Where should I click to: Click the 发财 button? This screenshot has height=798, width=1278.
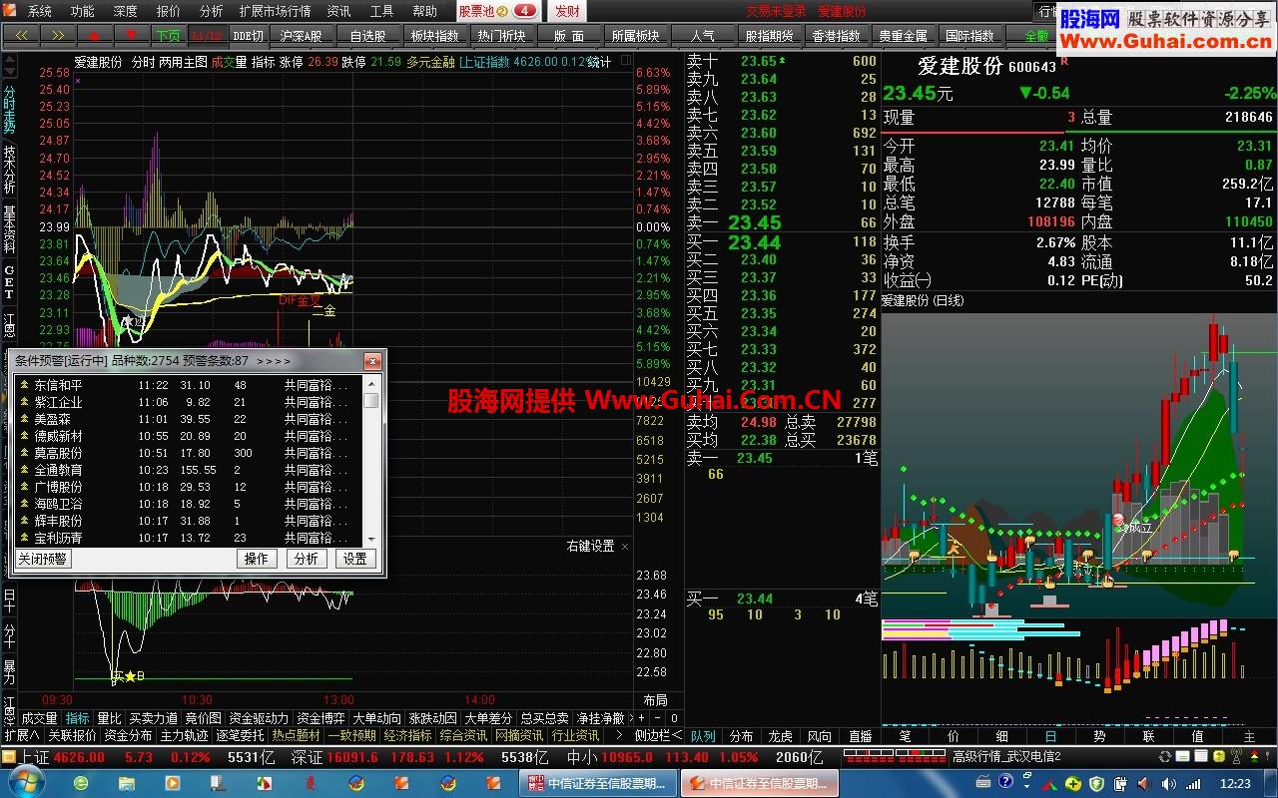567,11
